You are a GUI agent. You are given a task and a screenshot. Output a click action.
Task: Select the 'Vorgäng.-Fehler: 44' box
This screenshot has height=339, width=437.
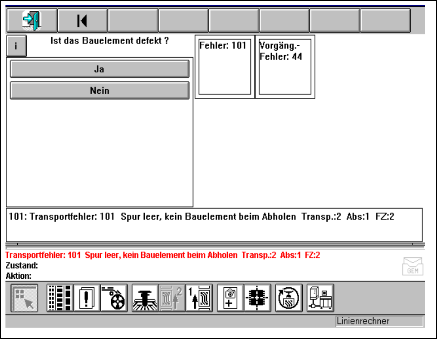285,67
